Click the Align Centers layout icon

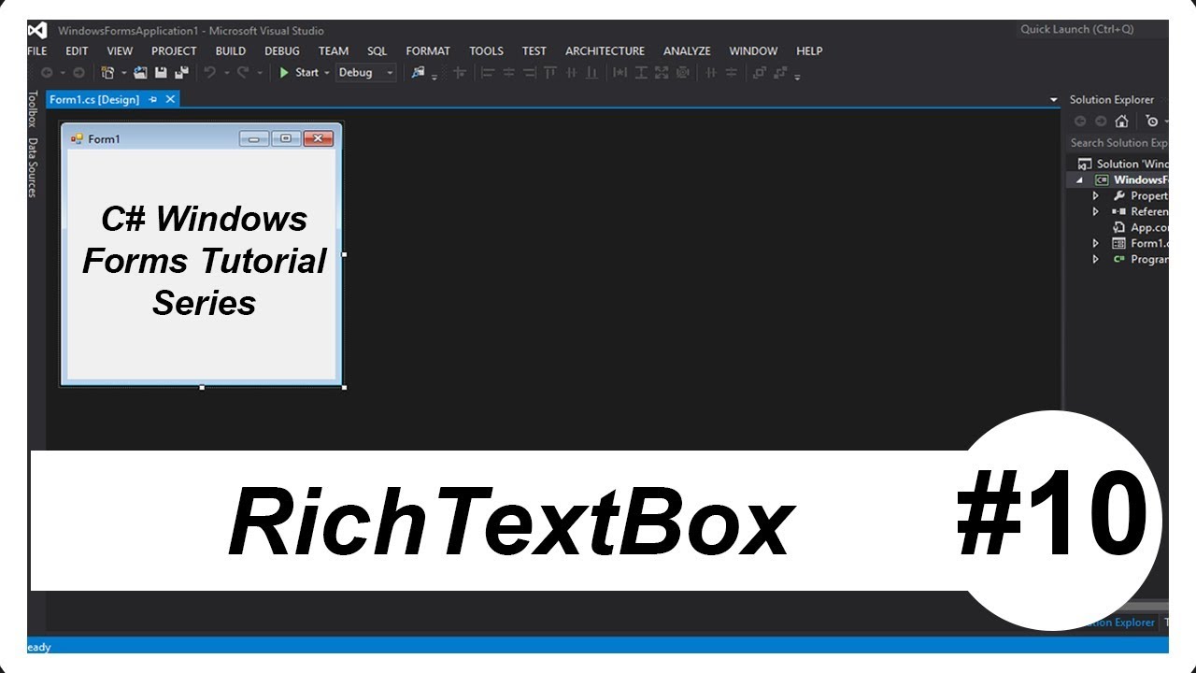(509, 73)
